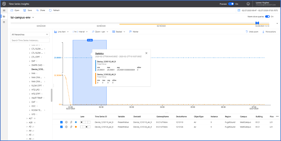Image resolution: width=281 pixels, height=141 pixels.
Task: Click the orange color dot for Device_1210126_AV_9
Action: point(76,127)
